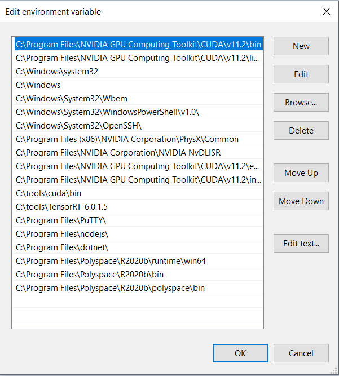Screen dimensions: 339x376
Task: Pick the OpenSSH path entry
Action: pos(79,126)
